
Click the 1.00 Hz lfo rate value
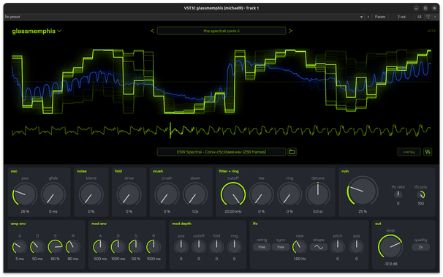(x=300, y=259)
